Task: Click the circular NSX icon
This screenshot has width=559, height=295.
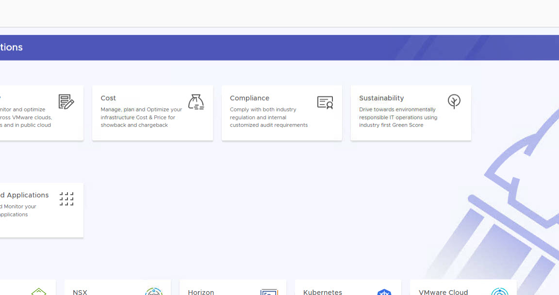Action: (x=154, y=292)
